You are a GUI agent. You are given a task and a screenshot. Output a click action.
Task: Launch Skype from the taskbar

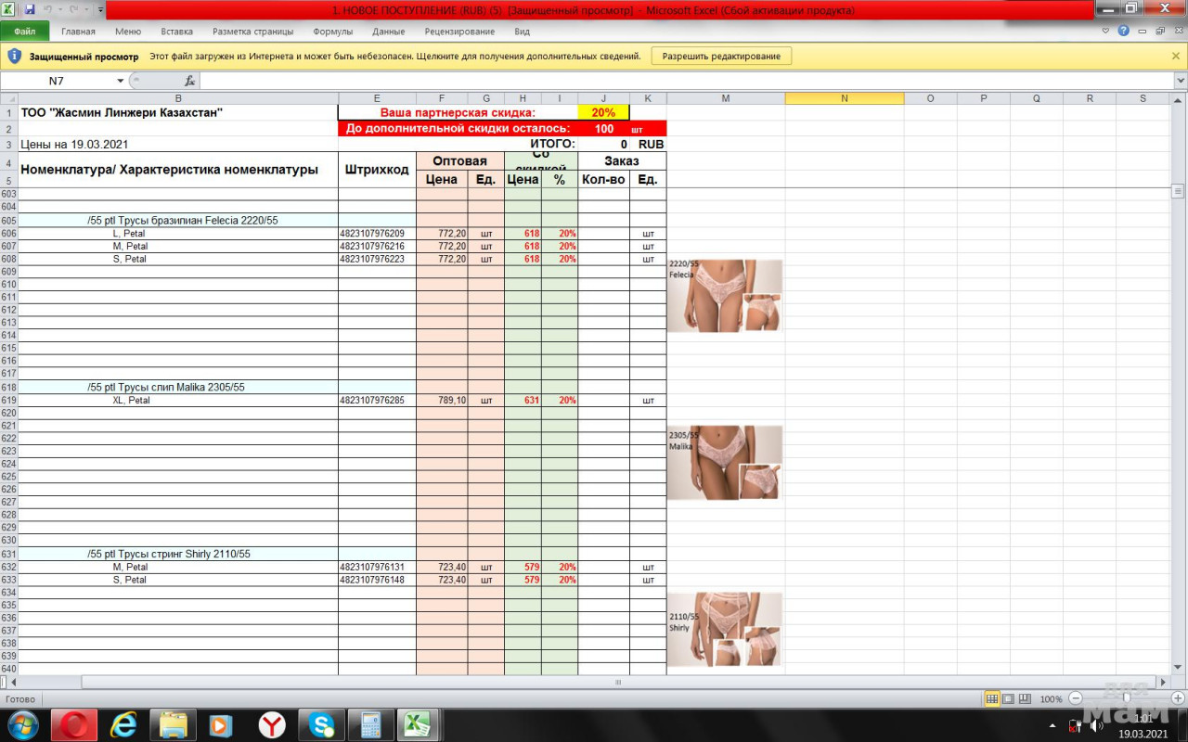[x=322, y=724]
